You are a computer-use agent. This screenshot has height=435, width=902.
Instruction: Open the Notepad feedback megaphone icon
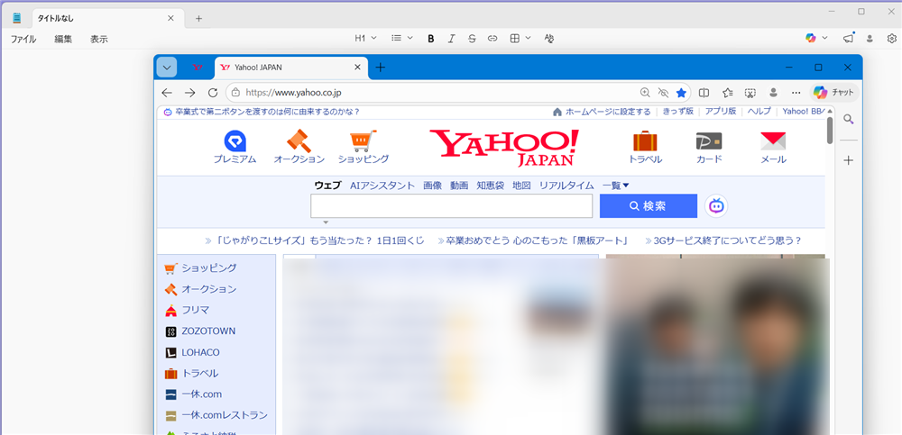tap(848, 39)
